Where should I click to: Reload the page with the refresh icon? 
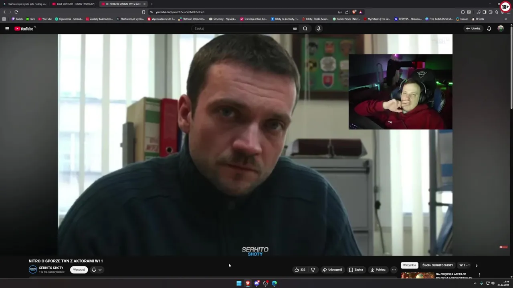pyautogui.click(x=16, y=12)
